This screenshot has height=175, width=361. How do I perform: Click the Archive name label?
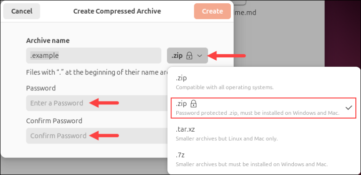[x=48, y=41]
